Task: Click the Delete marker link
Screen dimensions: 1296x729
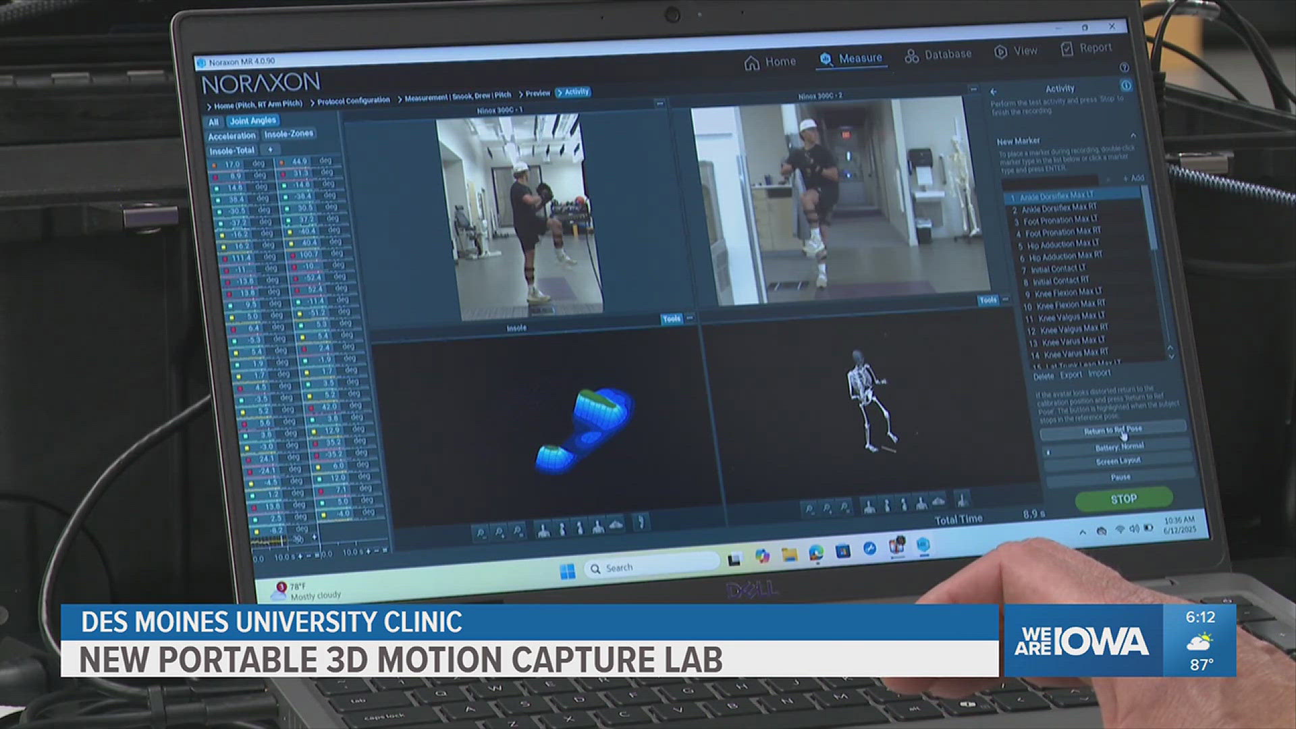Action: 1043,377
